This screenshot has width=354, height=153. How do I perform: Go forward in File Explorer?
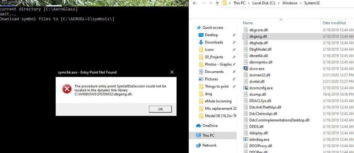coord(203,3)
